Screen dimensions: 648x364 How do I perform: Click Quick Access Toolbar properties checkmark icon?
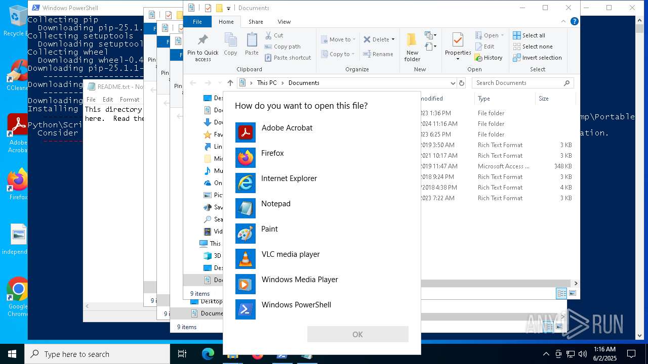pyautogui.click(x=208, y=8)
